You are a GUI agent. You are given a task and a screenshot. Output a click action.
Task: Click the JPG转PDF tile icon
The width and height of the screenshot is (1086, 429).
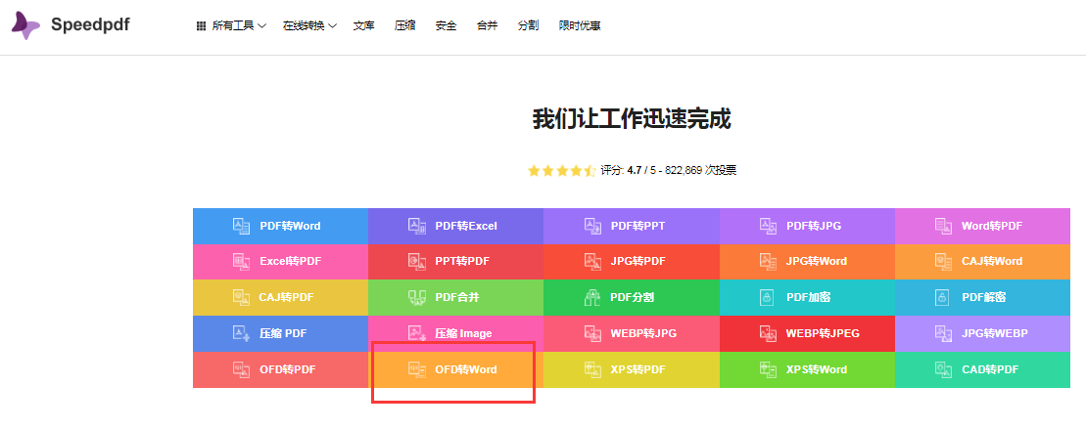pos(592,262)
